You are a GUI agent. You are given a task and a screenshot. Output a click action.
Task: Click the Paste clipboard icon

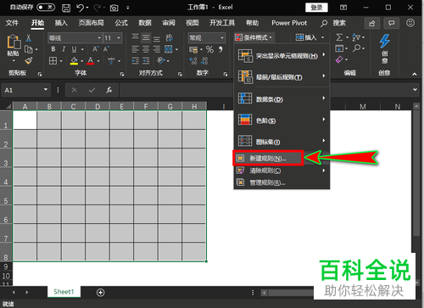14,42
